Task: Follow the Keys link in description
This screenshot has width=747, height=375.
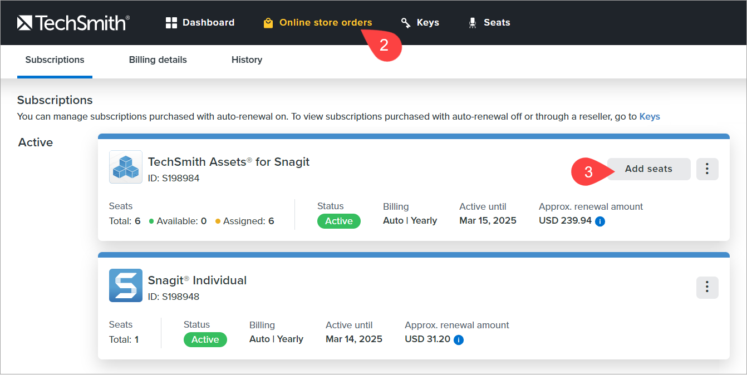Action: (x=650, y=117)
